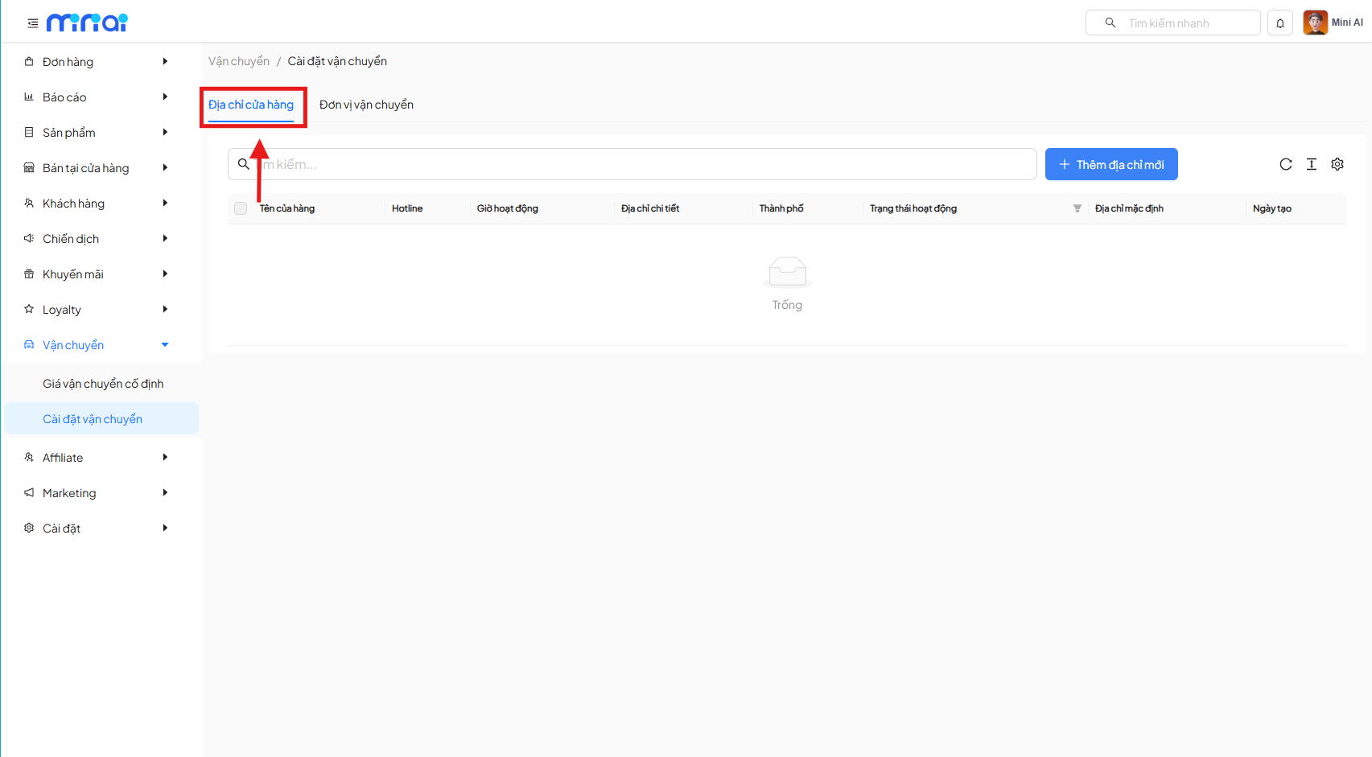Open Giá vận chuyển cố định page
Viewport: 1372px width, 757px height.
click(x=103, y=384)
